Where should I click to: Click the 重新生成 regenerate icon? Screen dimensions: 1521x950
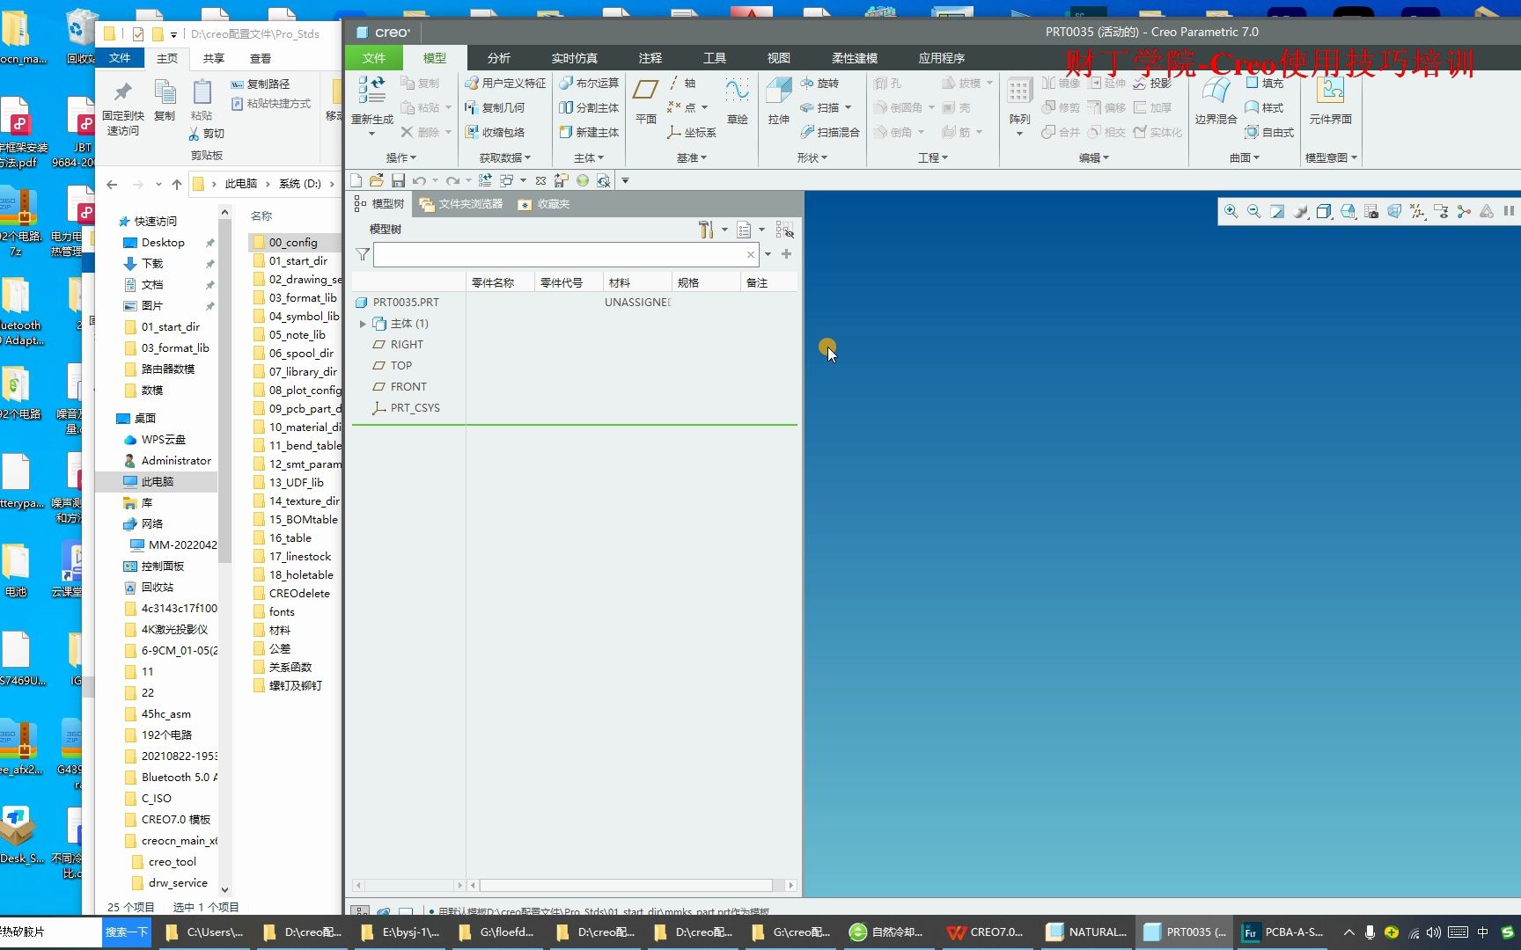371,91
